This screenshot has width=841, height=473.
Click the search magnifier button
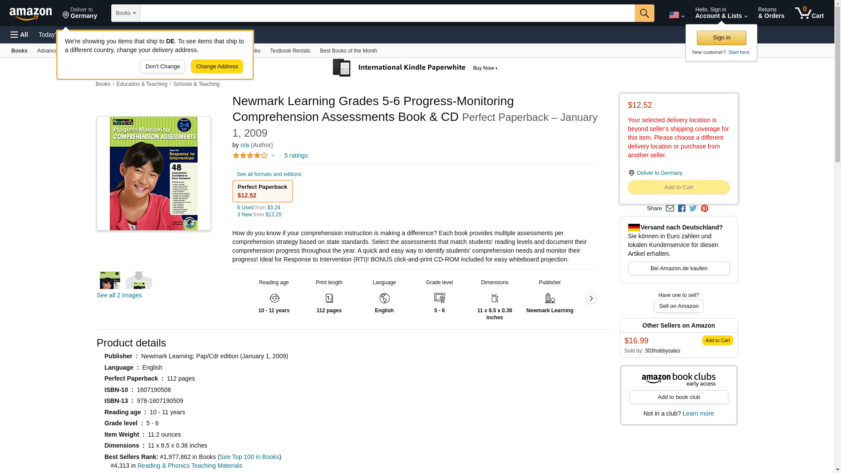[x=644, y=13]
